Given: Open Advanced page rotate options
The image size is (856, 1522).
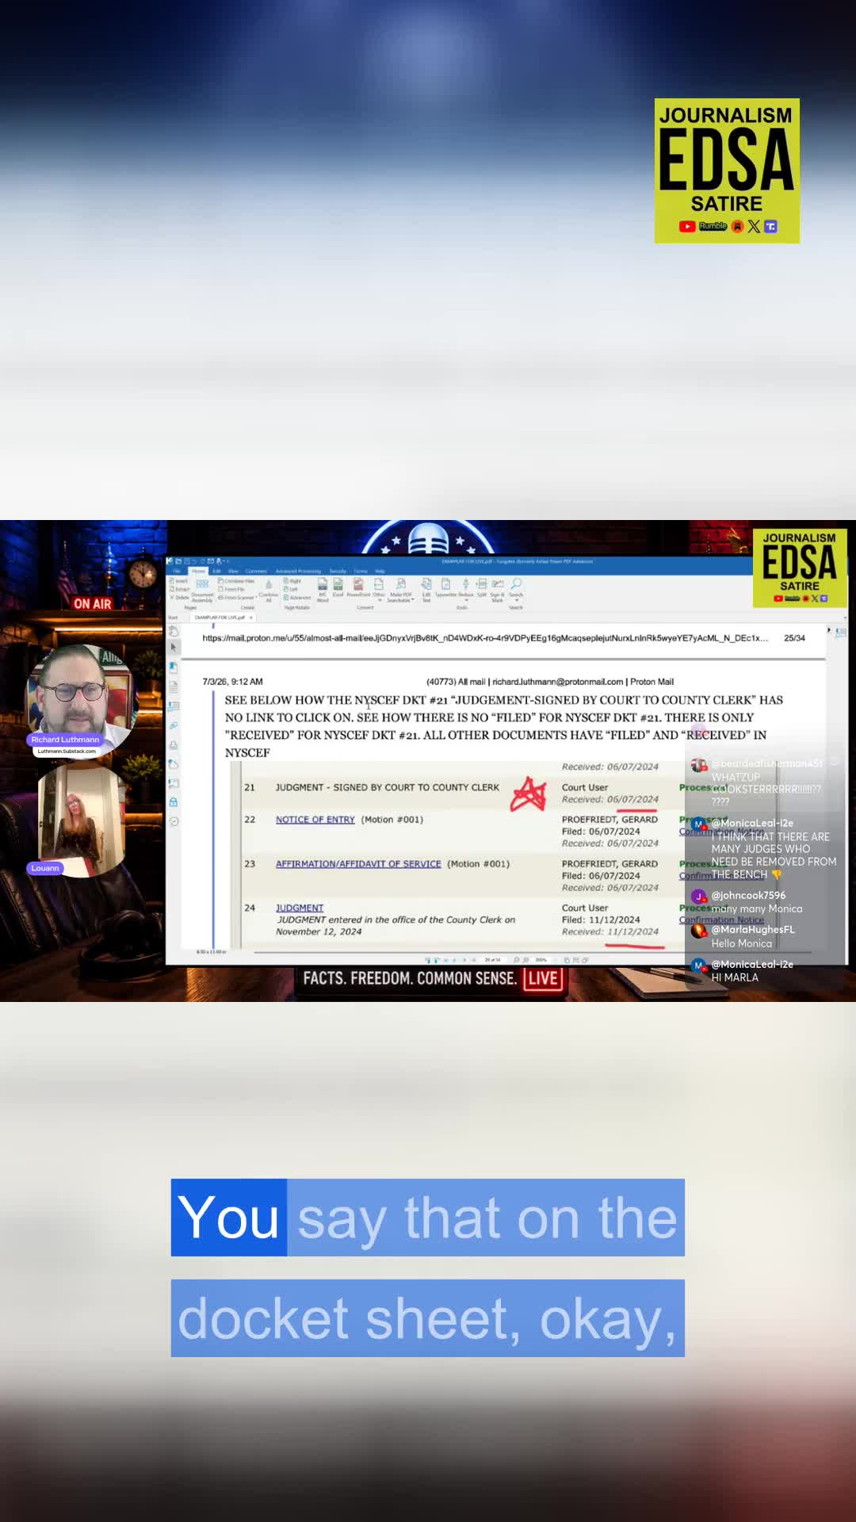Looking at the screenshot, I should point(297,598).
